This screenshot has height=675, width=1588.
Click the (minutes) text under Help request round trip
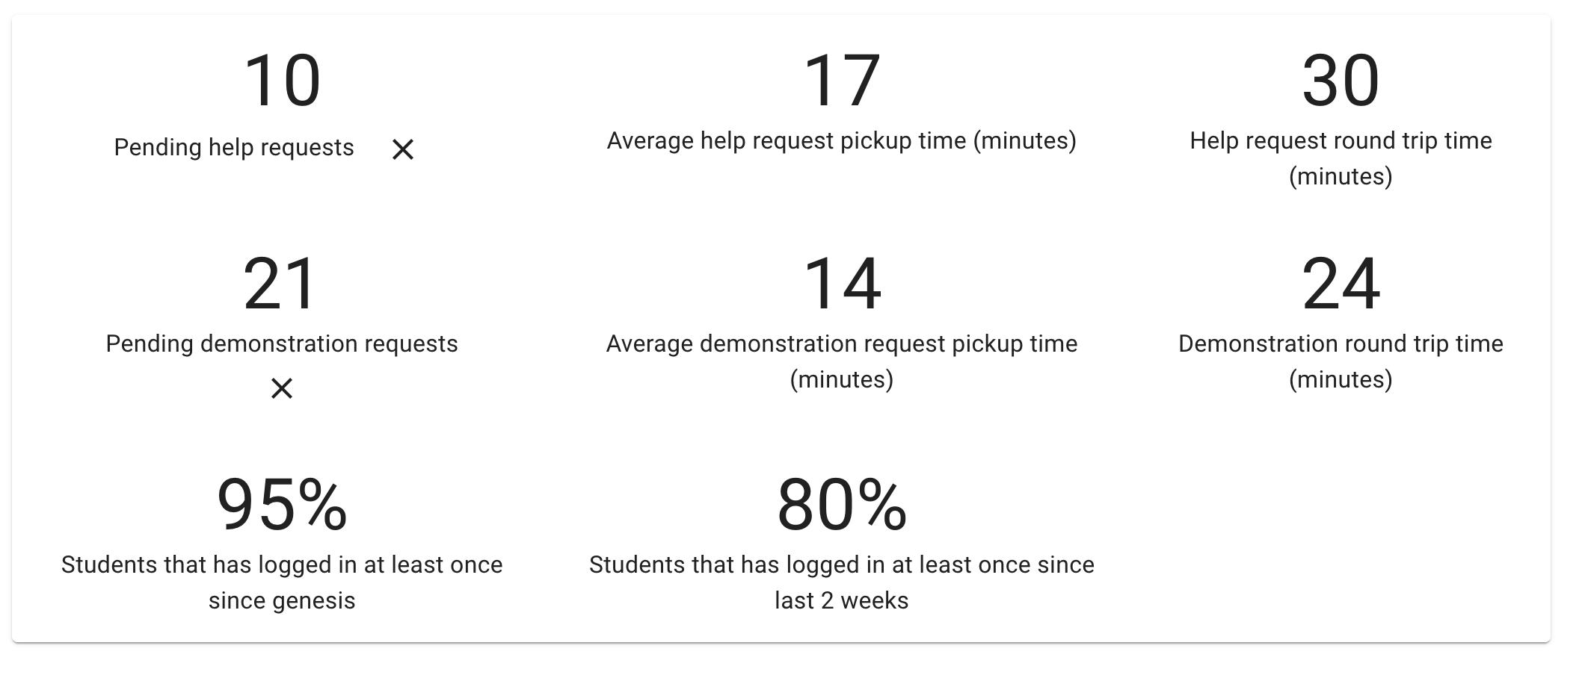pyautogui.click(x=1341, y=176)
